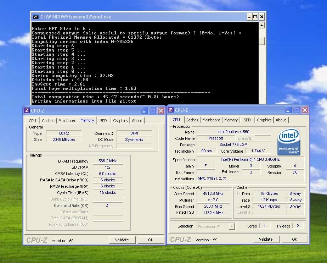Open Mainboard tab in right CPU-Z window
The height and width of the screenshot is (263, 327).
pyautogui.click(x=211, y=120)
